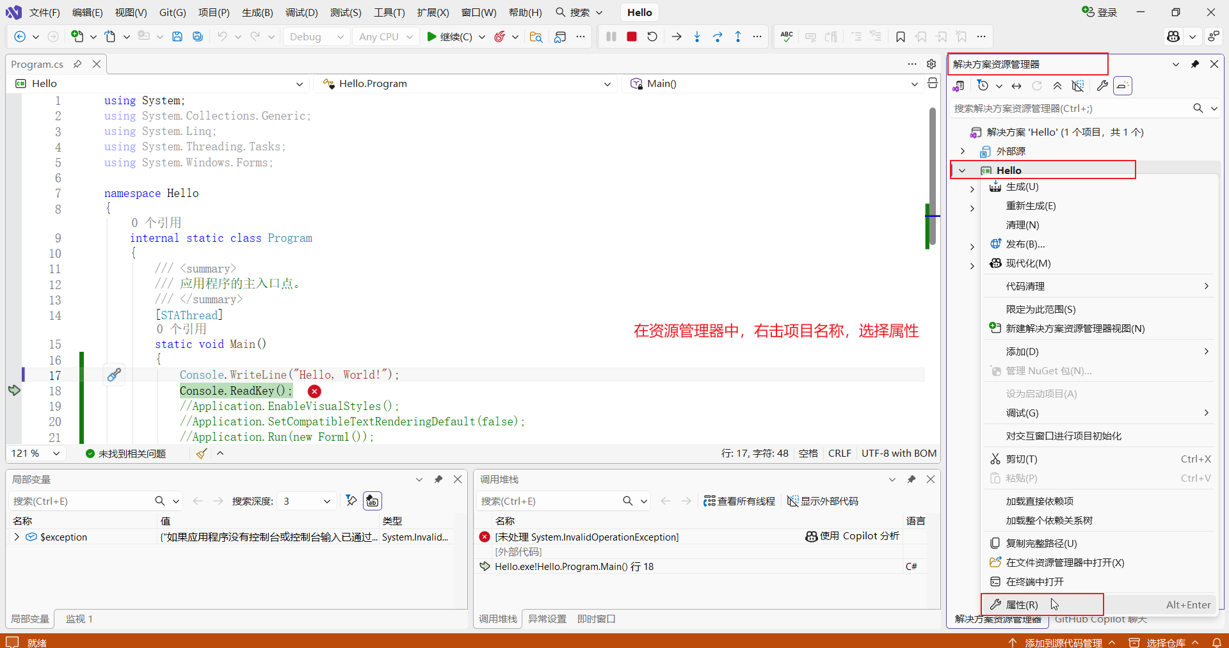1229x648 pixels.
Task: Click the wrench Properties icon in Solution Explorer
Action: [1102, 86]
